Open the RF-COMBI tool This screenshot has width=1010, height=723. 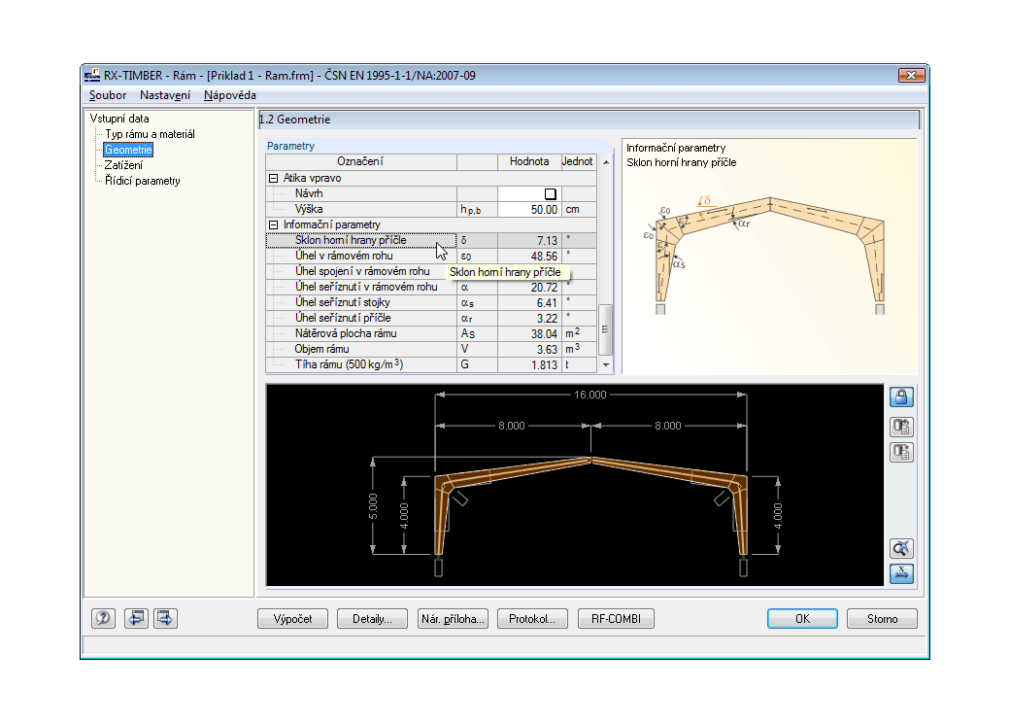click(x=615, y=618)
